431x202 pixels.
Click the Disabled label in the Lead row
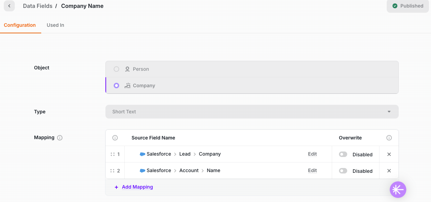point(363,155)
